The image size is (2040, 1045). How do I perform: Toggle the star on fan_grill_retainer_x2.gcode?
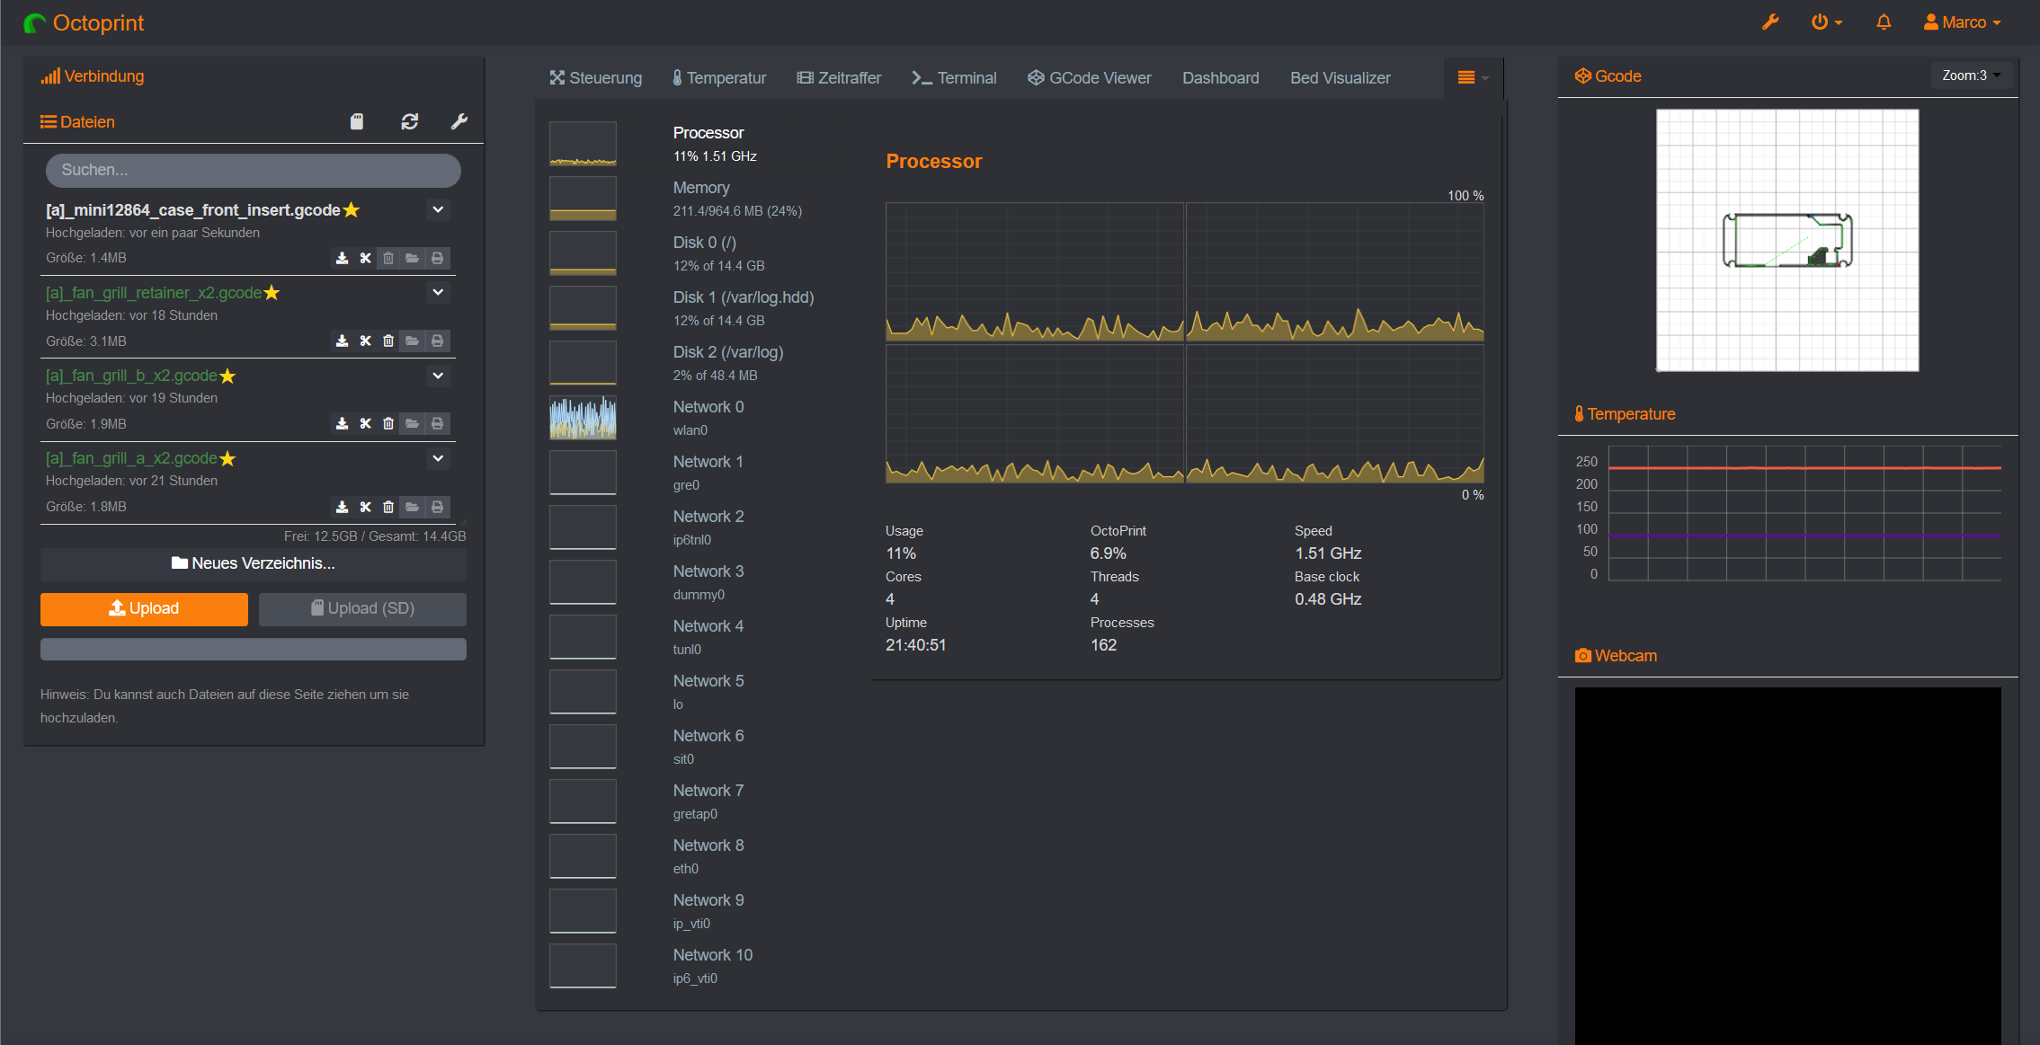(x=272, y=292)
